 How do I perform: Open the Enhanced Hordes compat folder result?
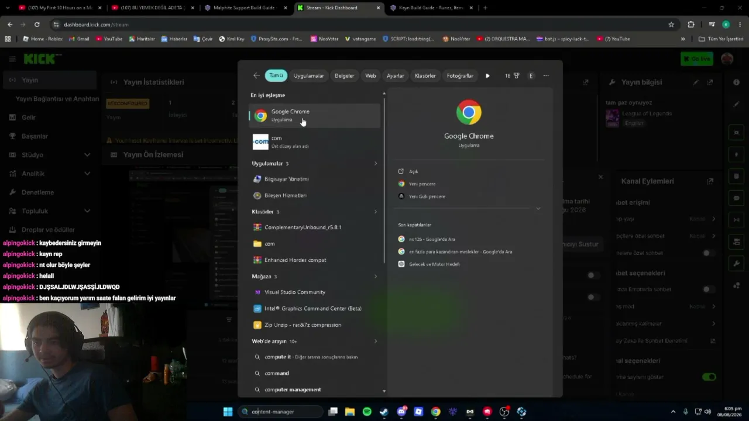tap(315, 260)
